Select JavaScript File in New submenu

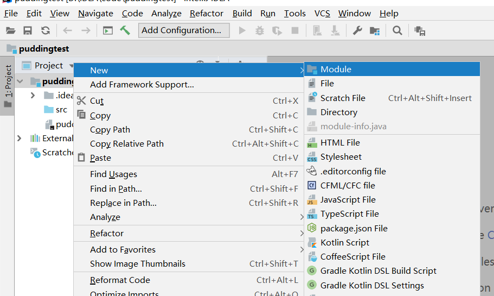pos(392,200)
